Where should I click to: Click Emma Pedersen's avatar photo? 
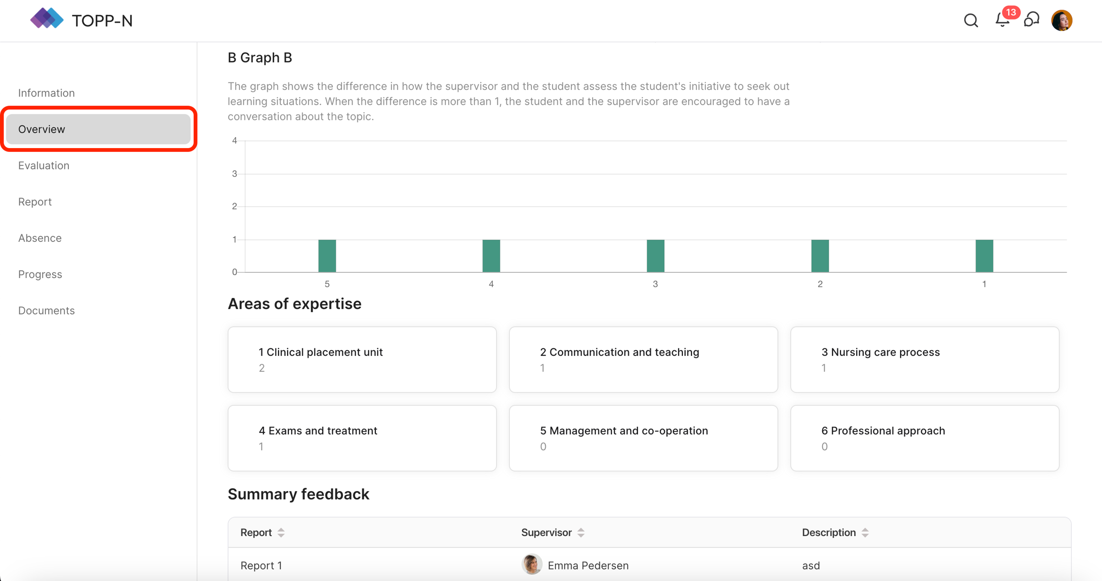pyautogui.click(x=531, y=565)
